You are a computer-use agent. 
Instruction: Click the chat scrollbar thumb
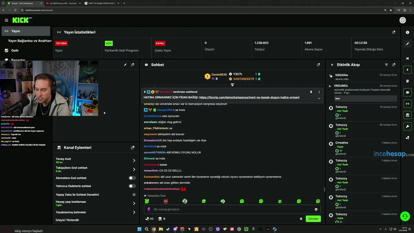324,189
